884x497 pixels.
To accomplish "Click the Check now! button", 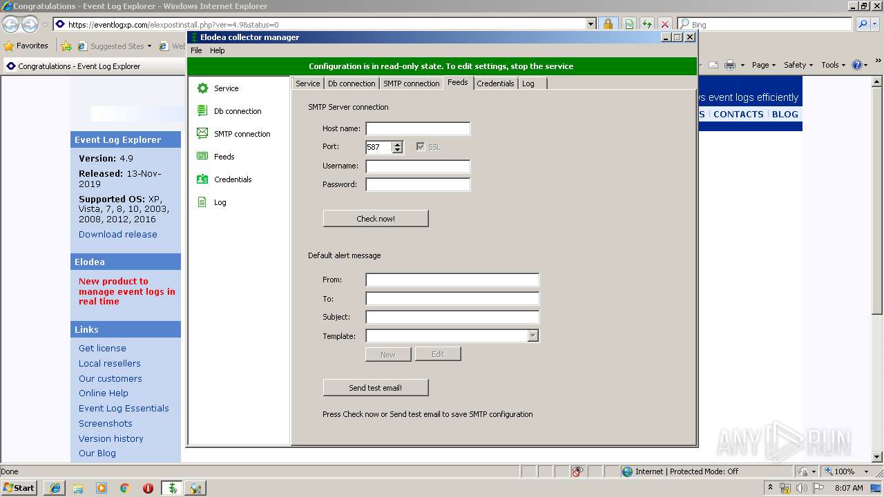I will [x=376, y=219].
